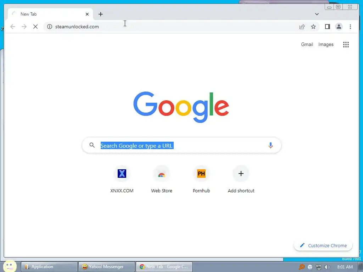Select Chrome New Tab taskbar item
363x272 pixels.
coord(164,267)
